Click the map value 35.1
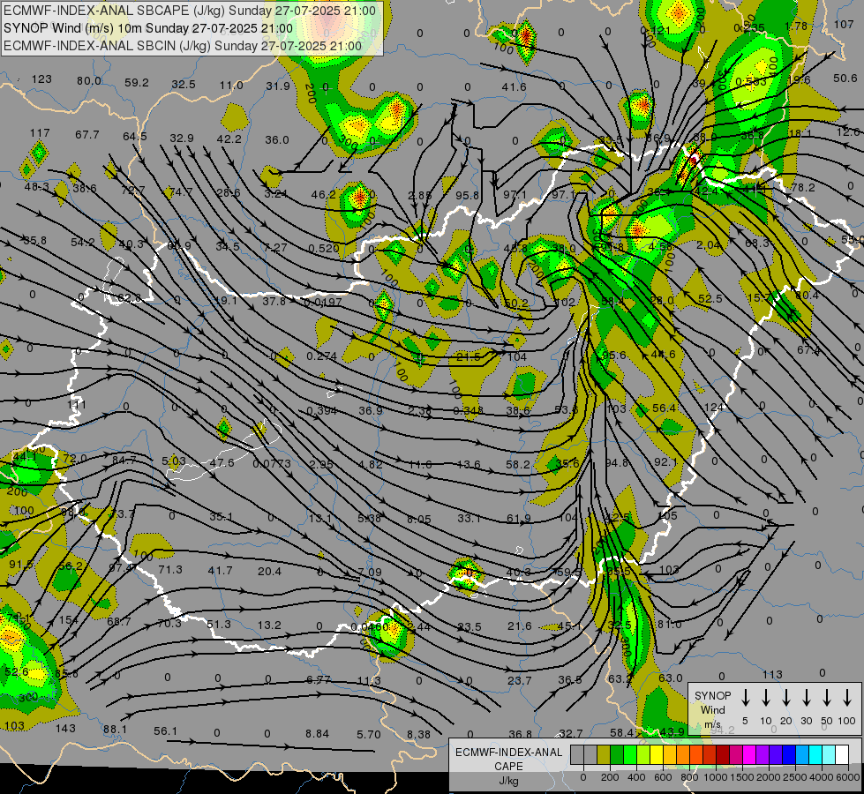Viewport: 864px width, 794px height. (x=222, y=517)
